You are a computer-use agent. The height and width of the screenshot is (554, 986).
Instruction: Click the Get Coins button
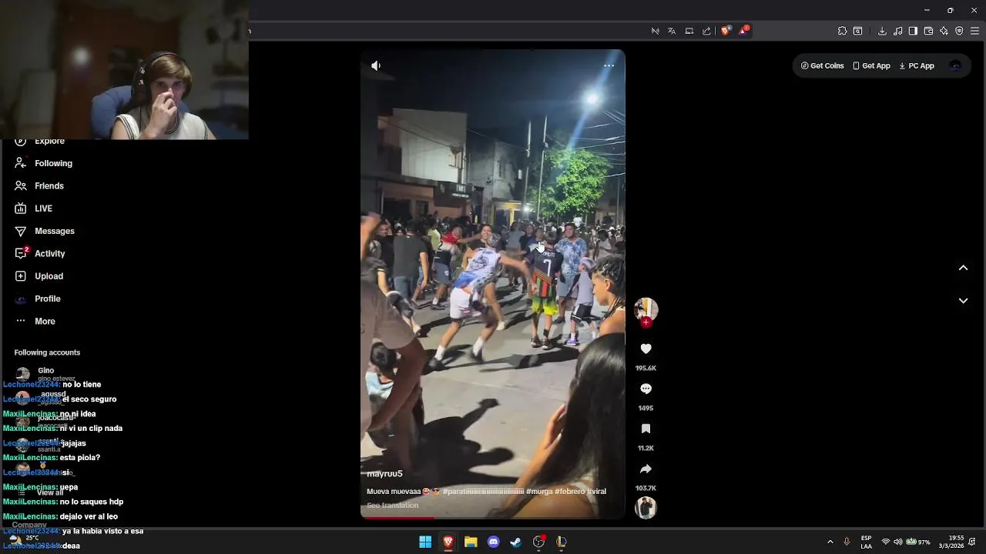pos(823,66)
